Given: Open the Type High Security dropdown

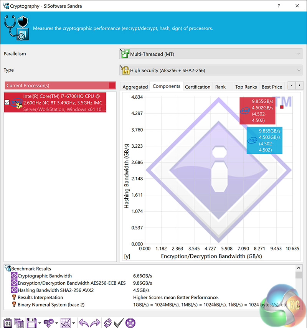Looking at the screenshot, I should [211, 70].
